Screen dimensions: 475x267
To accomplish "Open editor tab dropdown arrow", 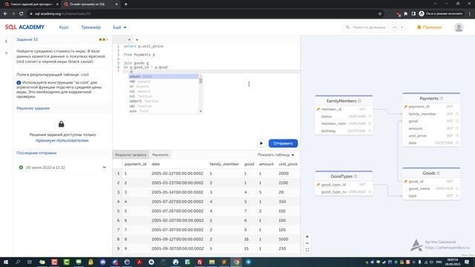I will pos(129,39).
